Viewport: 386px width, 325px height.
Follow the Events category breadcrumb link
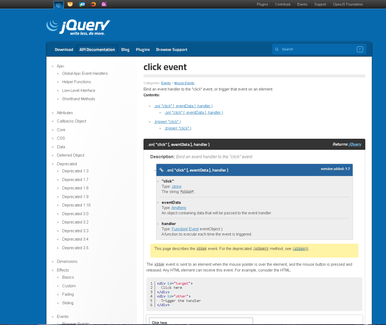(x=166, y=83)
